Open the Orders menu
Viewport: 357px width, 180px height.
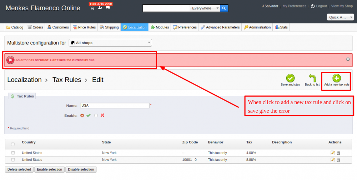tap(35, 27)
